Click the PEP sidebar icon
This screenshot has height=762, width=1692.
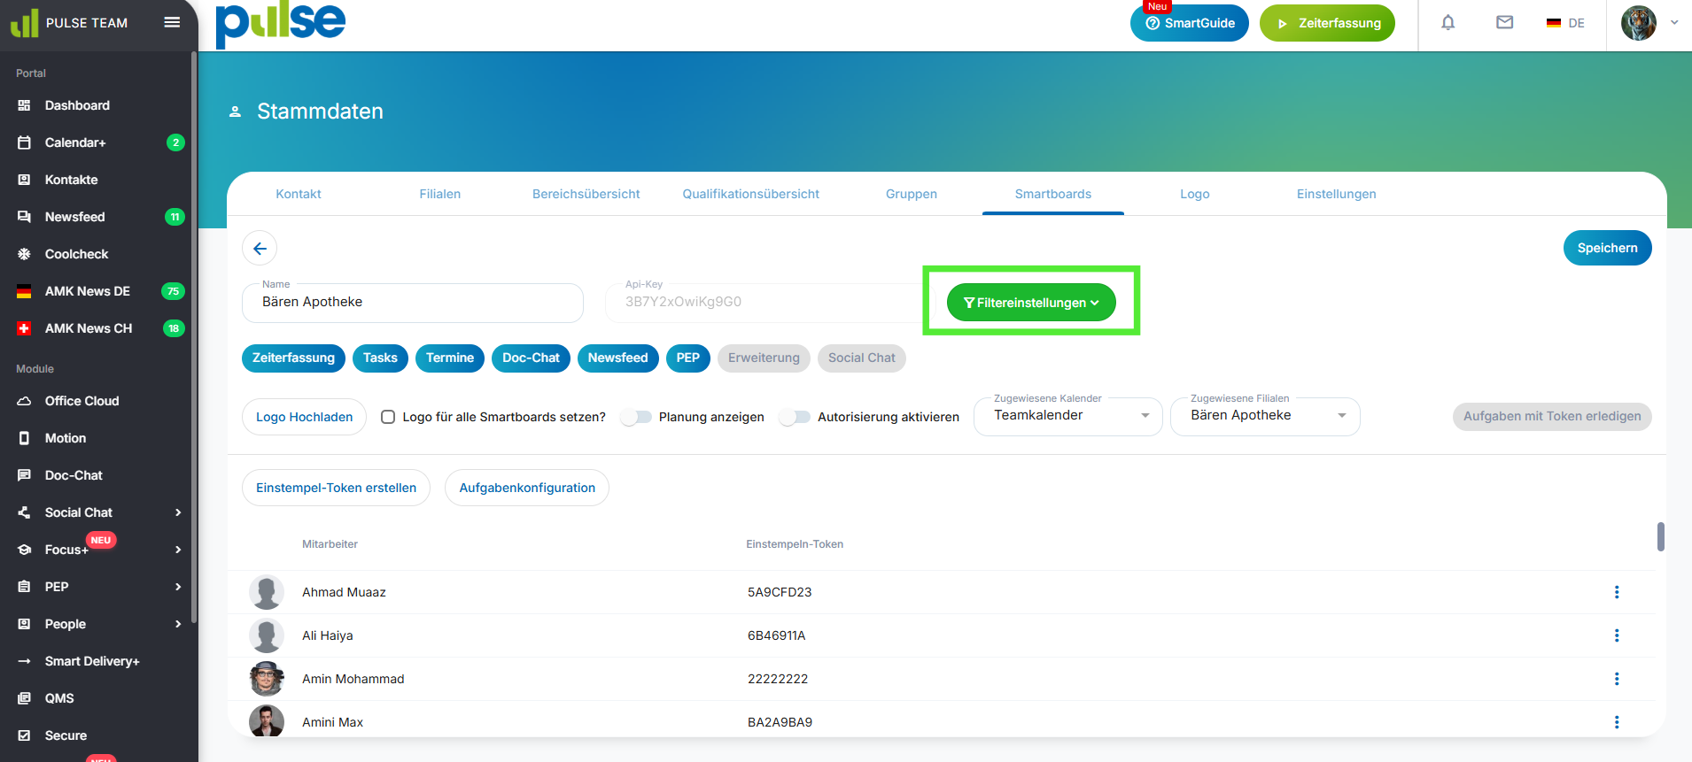tap(25, 587)
